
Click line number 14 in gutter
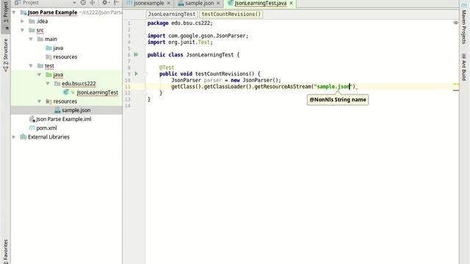click(128, 106)
